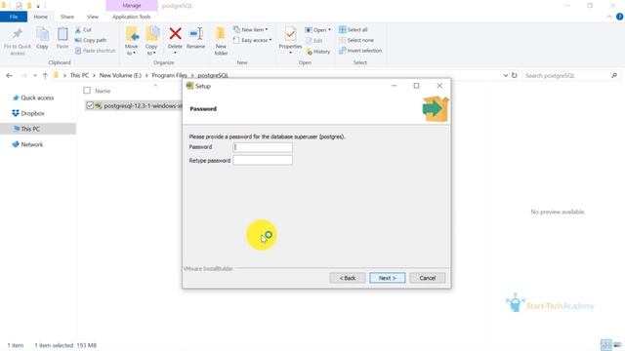Choose Copy path in Clipboard group

point(91,40)
